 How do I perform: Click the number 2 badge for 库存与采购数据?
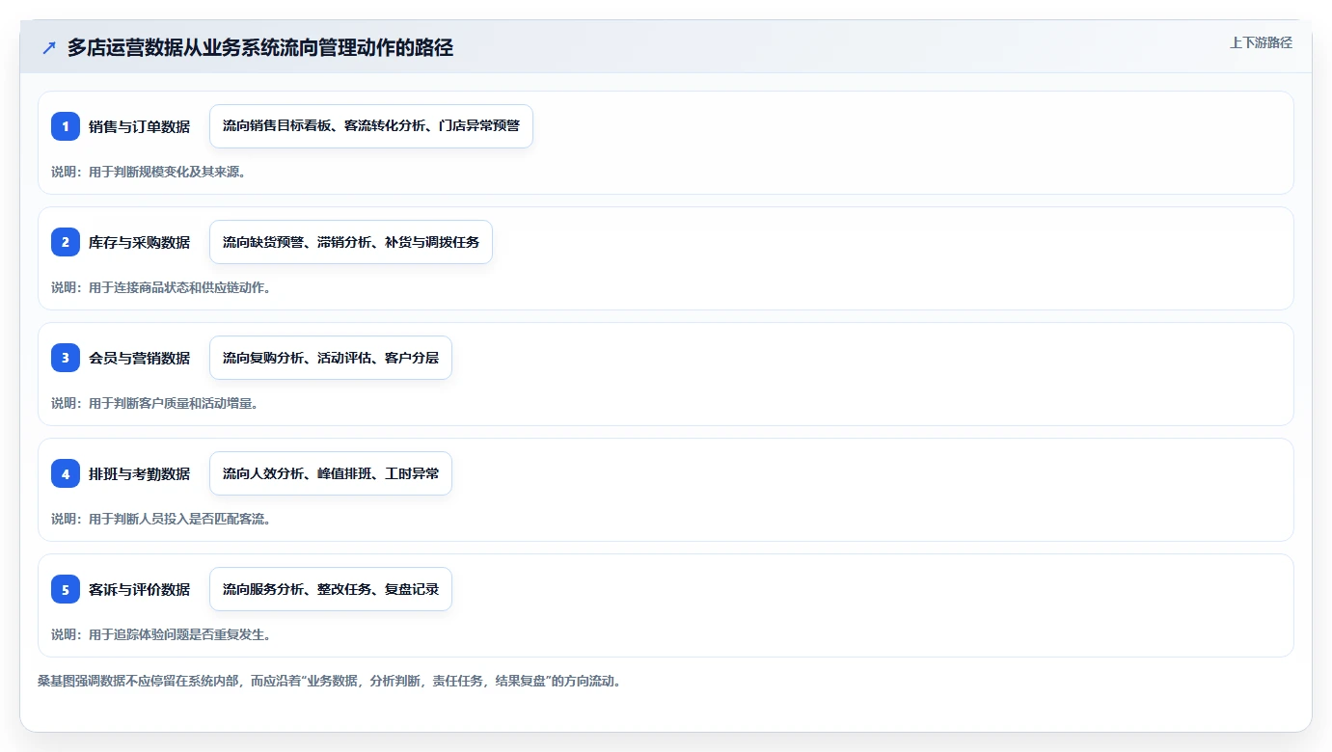click(x=66, y=242)
